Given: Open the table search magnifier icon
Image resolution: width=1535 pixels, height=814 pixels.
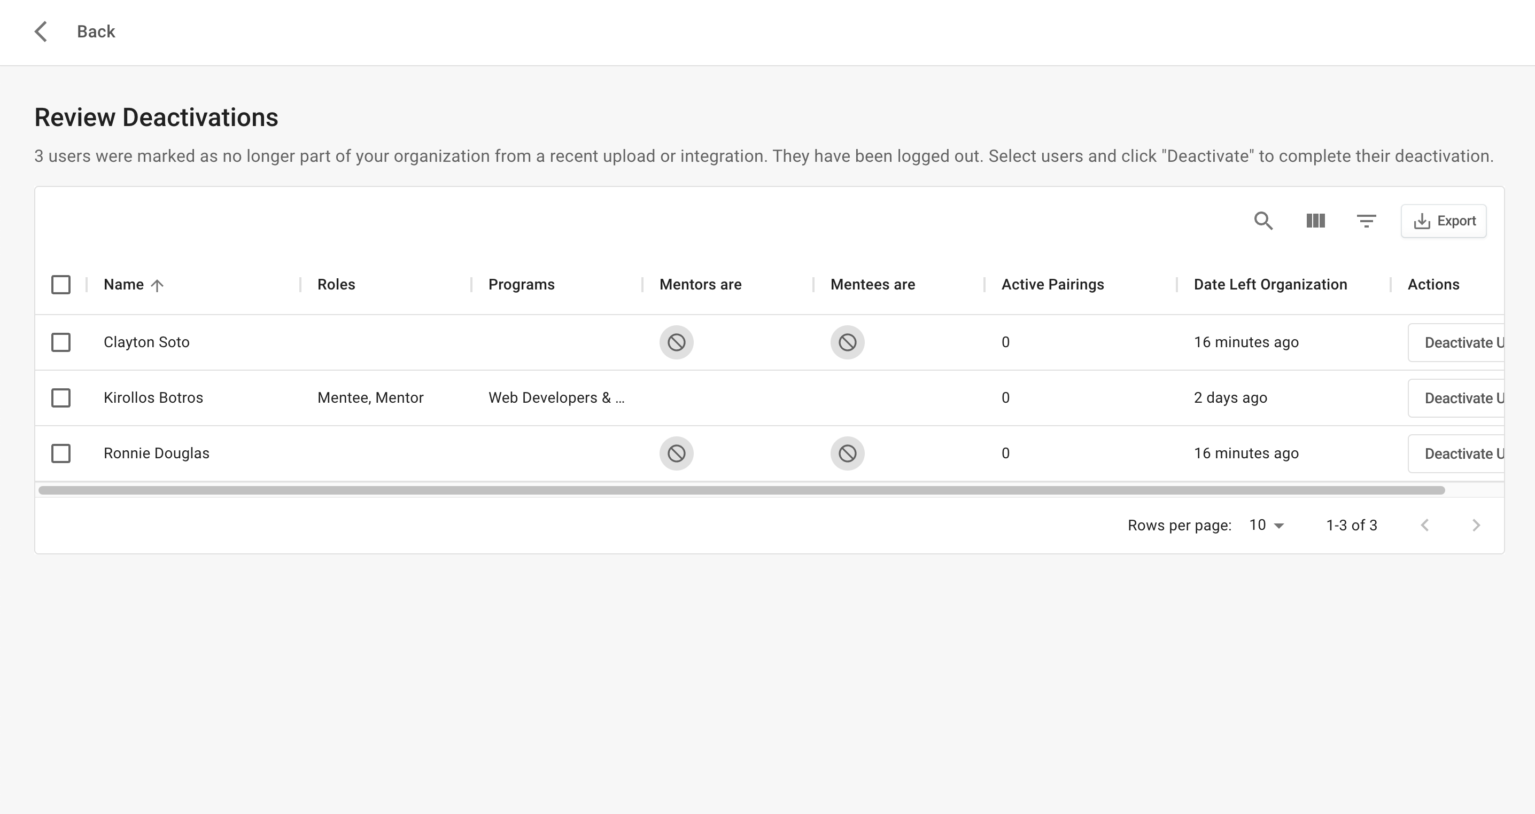Looking at the screenshot, I should [1263, 221].
